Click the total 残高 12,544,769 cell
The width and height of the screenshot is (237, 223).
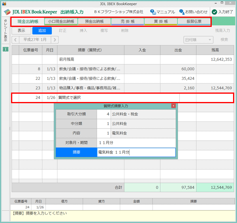point(215,187)
